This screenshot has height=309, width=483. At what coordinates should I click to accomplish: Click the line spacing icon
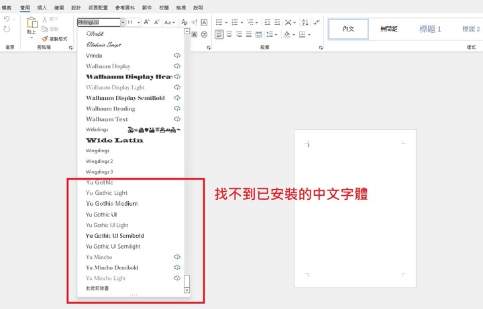click(x=270, y=34)
